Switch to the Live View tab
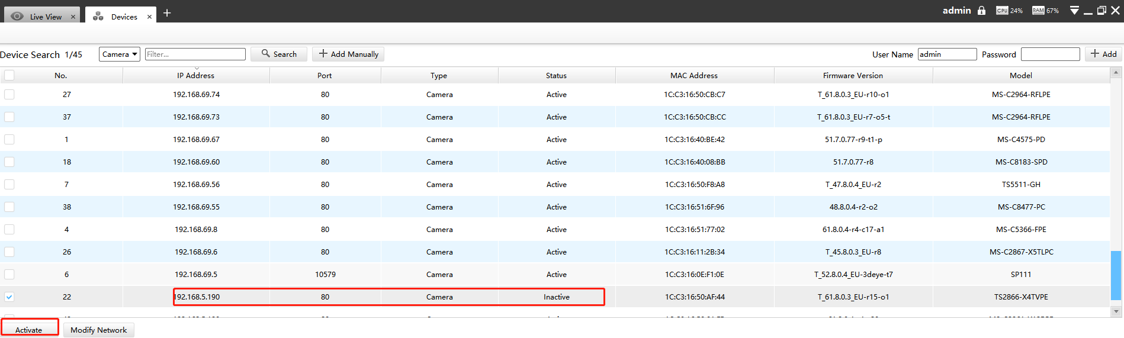Image resolution: width=1124 pixels, height=338 pixels. point(42,15)
